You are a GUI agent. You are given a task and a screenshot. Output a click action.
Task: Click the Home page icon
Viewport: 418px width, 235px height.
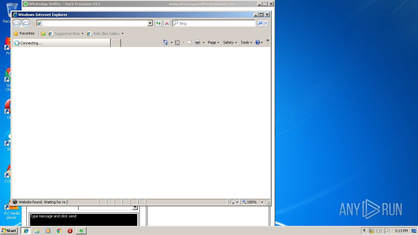[166, 42]
